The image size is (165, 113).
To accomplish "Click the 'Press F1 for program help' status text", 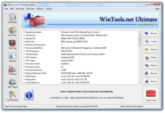I will coord(16,106).
